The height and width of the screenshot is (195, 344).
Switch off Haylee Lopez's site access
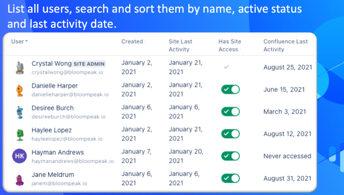pyautogui.click(x=230, y=134)
